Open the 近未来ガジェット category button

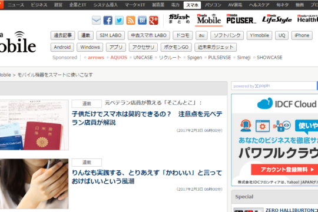(x=216, y=47)
